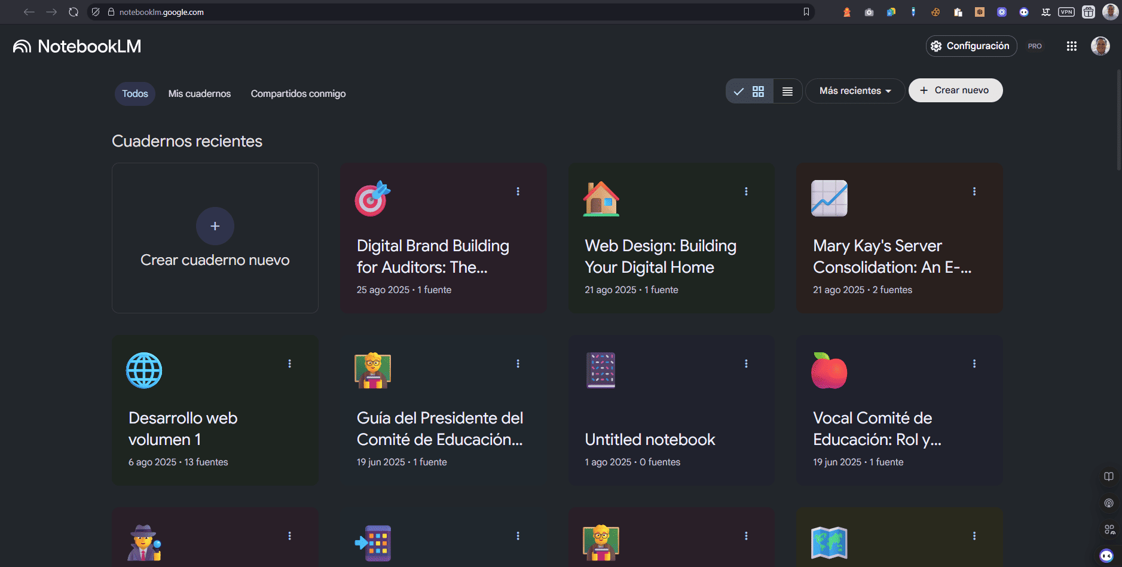This screenshot has width=1122, height=567.
Task: Click the NotebookLM logo icon
Action: (x=22, y=46)
